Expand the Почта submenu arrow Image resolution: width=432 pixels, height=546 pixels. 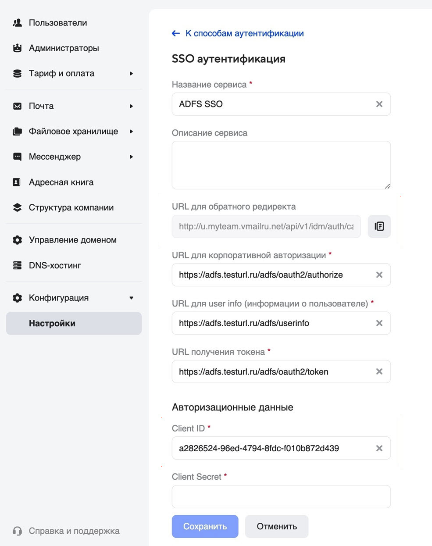tap(131, 106)
